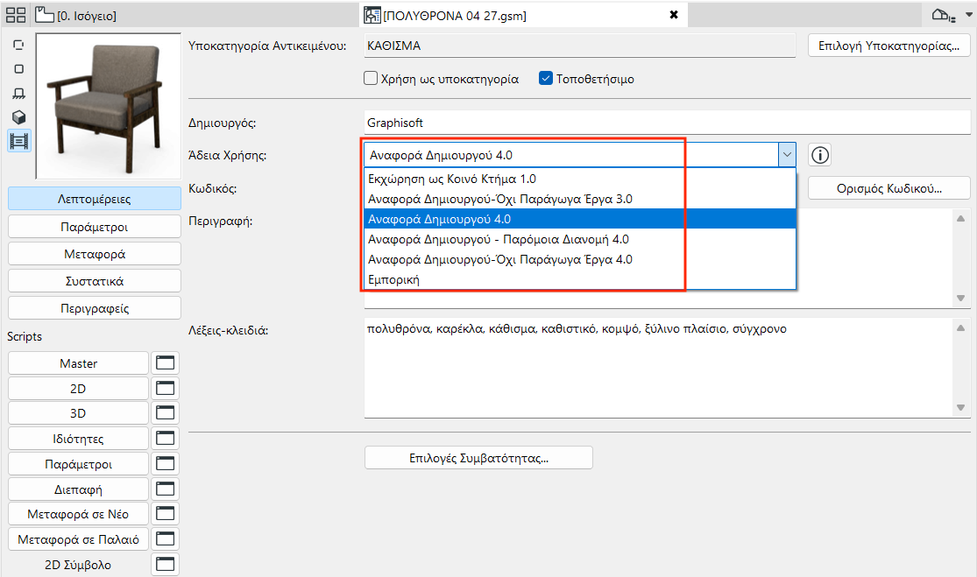Click Ορισμός Κωδικού... button
Image resolution: width=977 pixels, height=577 pixels.
[x=889, y=188]
